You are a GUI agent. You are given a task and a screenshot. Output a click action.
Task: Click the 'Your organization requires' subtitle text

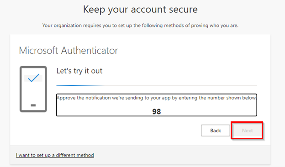[x=140, y=26]
